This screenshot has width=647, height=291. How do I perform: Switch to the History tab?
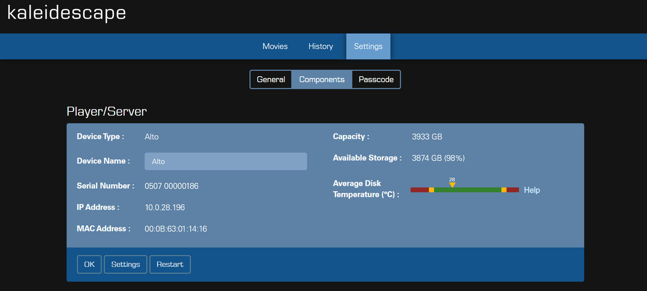[x=321, y=47]
